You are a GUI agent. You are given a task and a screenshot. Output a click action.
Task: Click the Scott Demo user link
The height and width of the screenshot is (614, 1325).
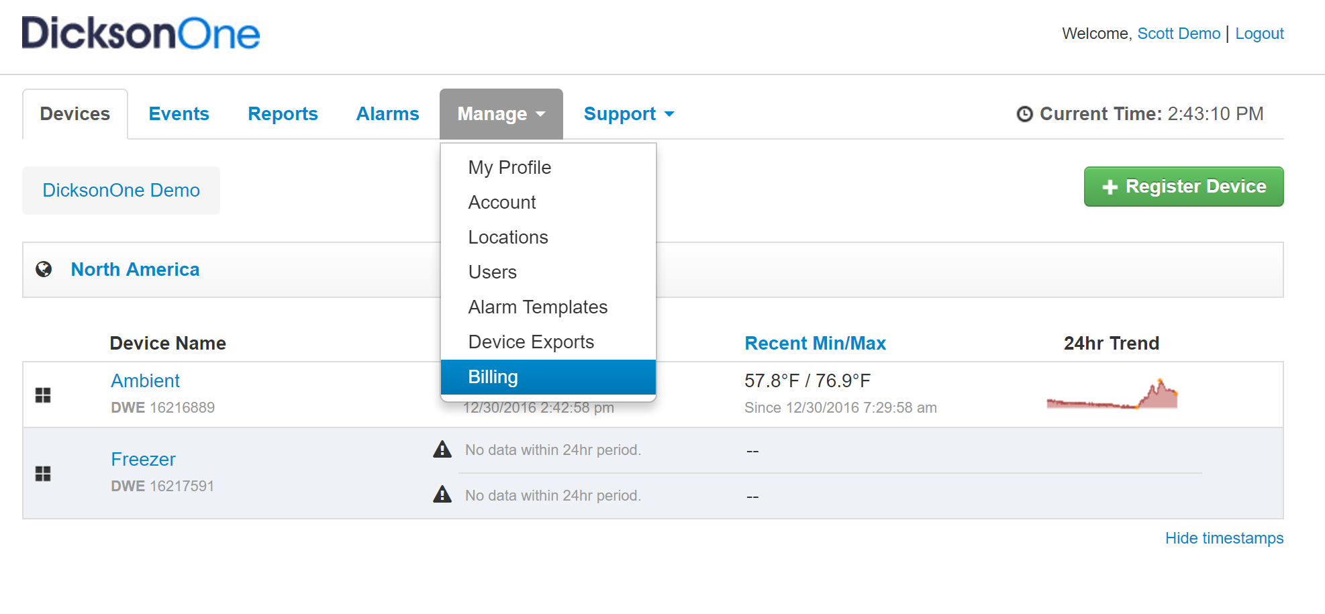1179,34
